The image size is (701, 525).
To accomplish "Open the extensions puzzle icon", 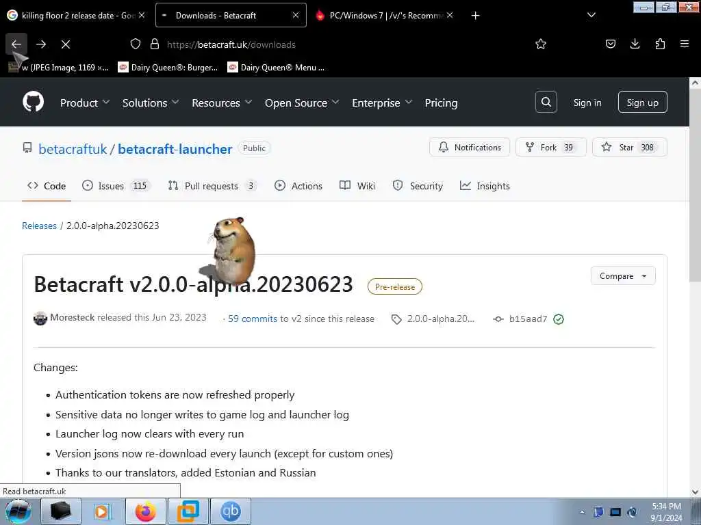I will 660,44.
